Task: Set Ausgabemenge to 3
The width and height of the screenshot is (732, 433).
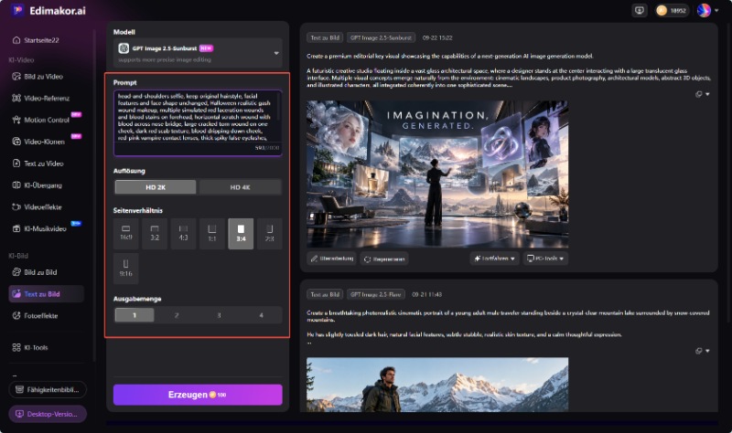Action: click(219, 315)
